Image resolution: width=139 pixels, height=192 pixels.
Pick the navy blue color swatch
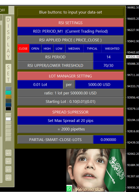click(8, 105)
